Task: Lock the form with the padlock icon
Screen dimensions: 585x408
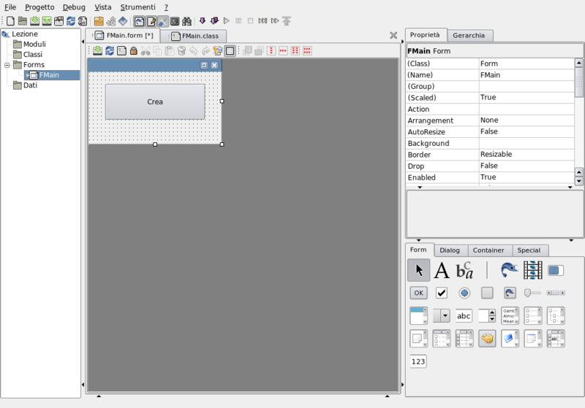Action: click(x=134, y=50)
